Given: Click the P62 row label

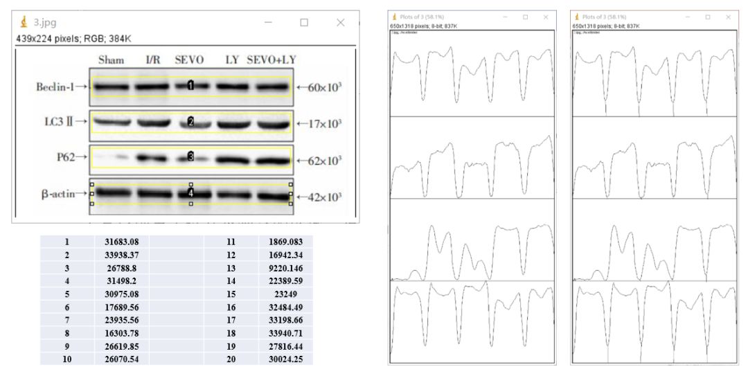Looking at the screenshot, I should 66,157.
